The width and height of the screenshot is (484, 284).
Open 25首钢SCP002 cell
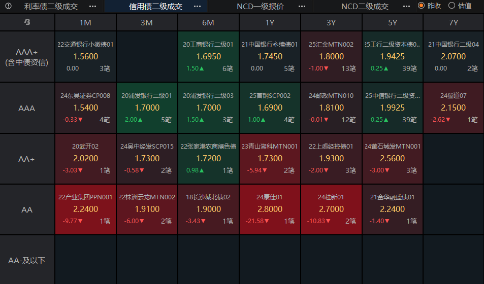tap(270, 108)
